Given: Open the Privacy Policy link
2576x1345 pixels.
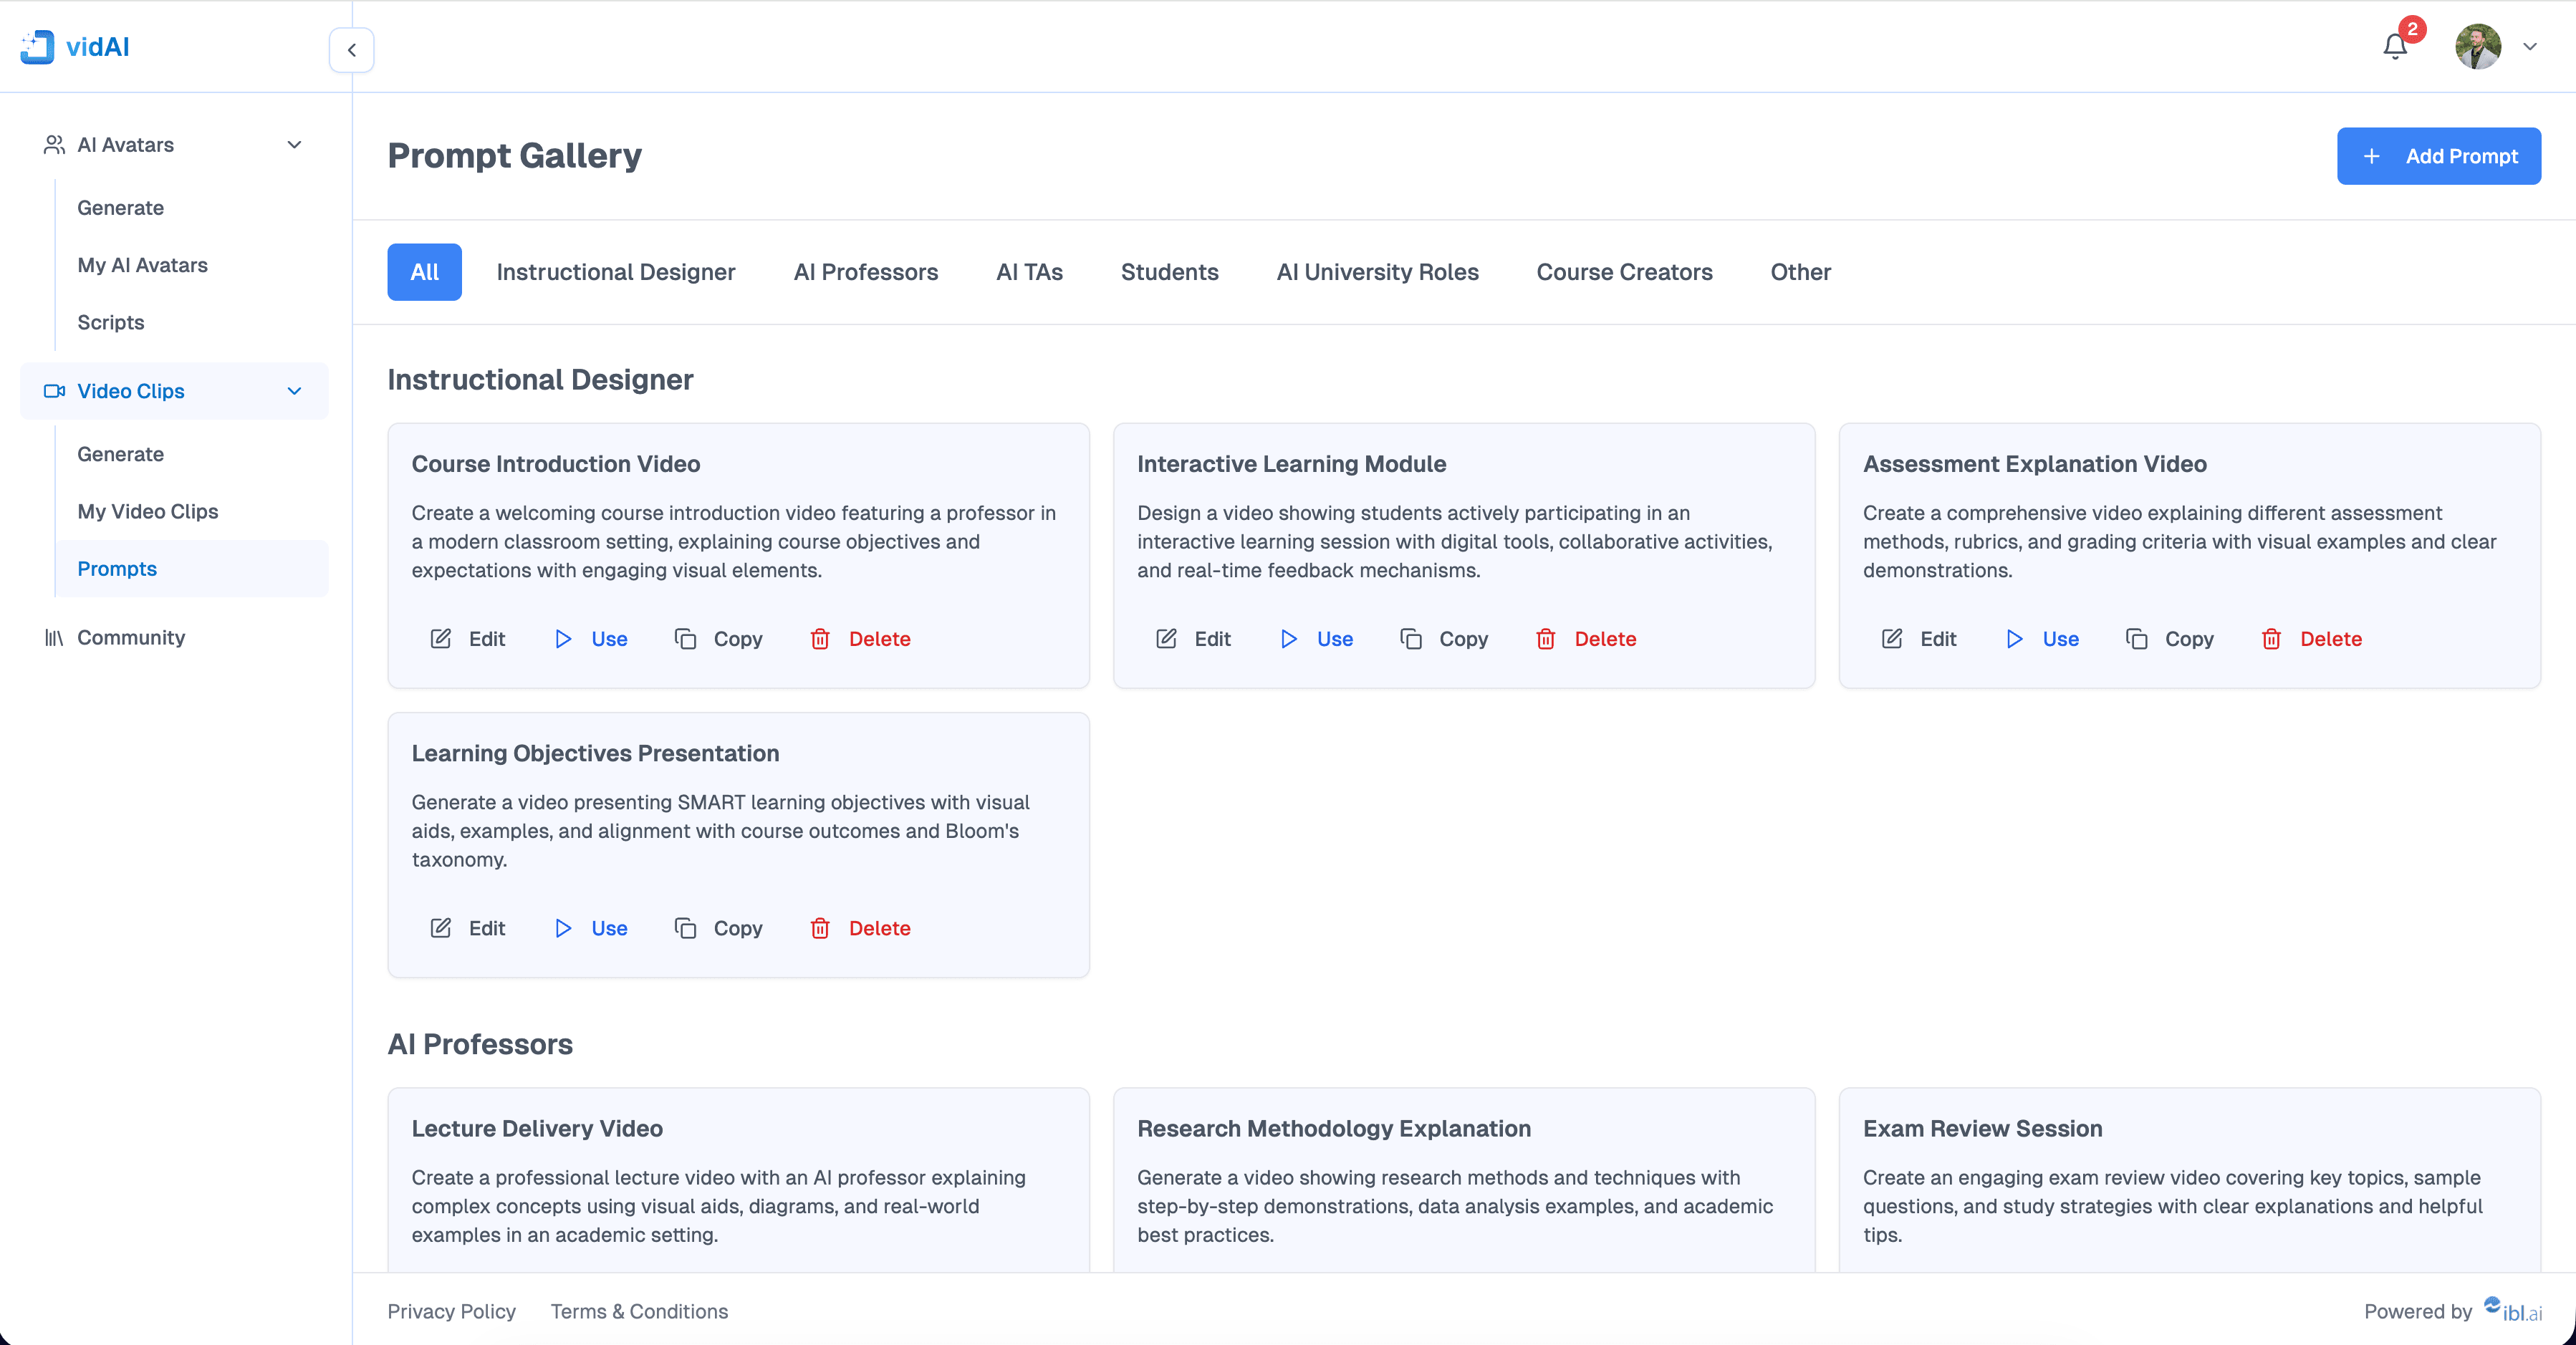Looking at the screenshot, I should click(451, 1311).
